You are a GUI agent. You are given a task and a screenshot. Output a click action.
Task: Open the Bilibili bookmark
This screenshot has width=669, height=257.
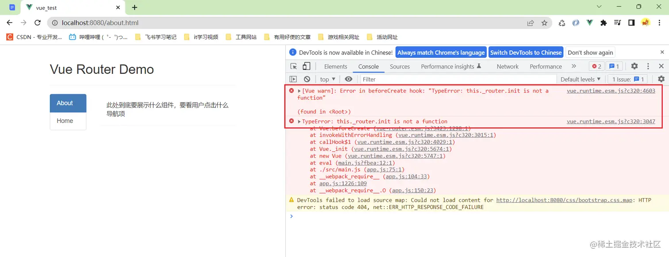pos(98,37)
